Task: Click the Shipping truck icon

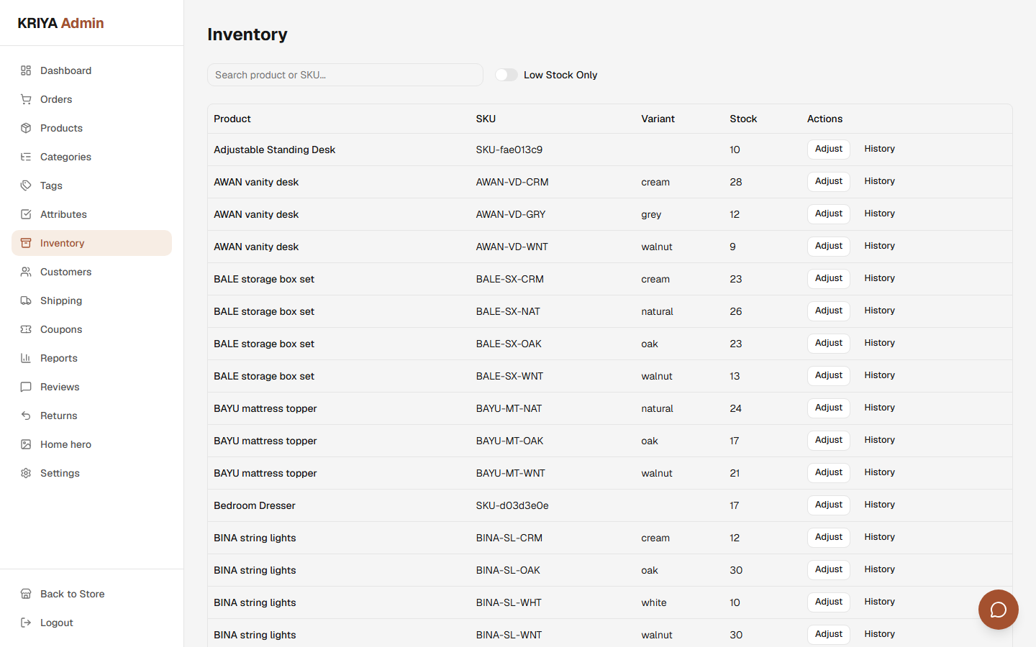Action: 26,300
